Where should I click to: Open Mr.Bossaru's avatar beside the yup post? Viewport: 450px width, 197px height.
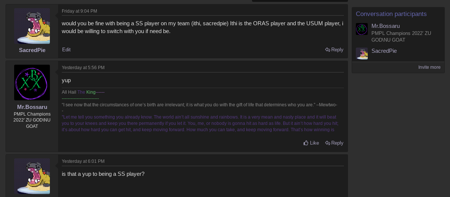click(x=32, y=83)
